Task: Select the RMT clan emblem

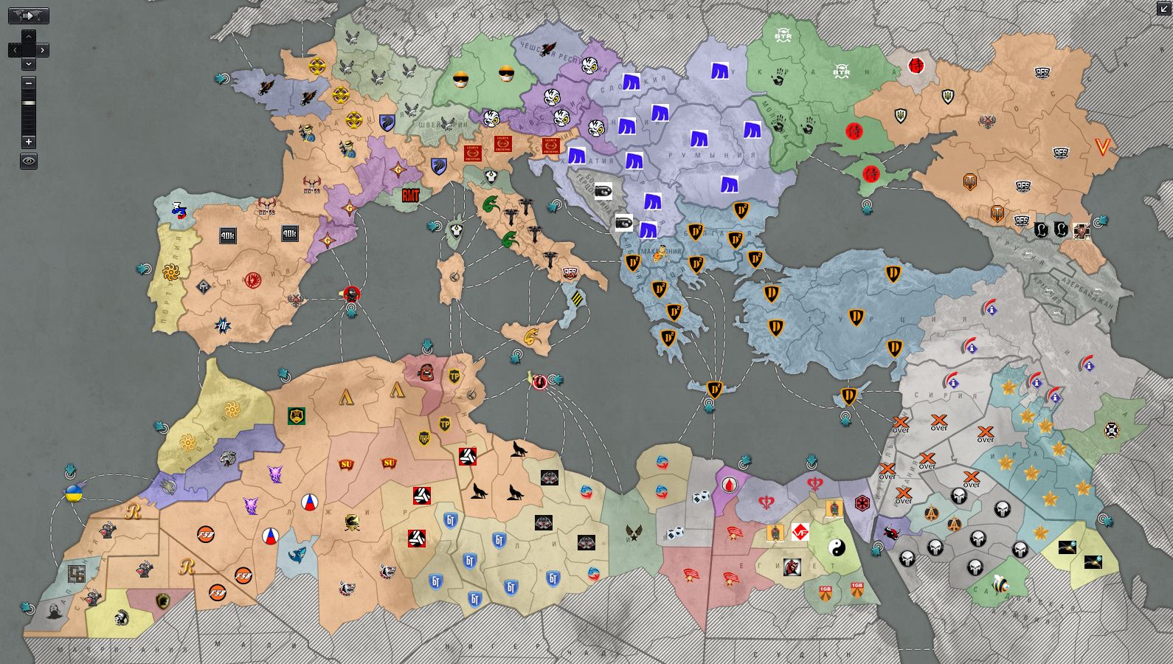Action: tap(411, 196)
